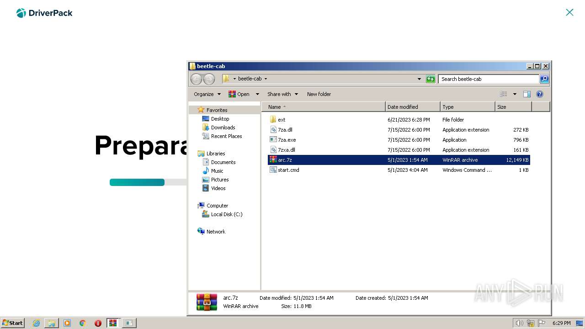Click the Show desktop button
This screenshot has width=585, height=329.
click(580, 323)
